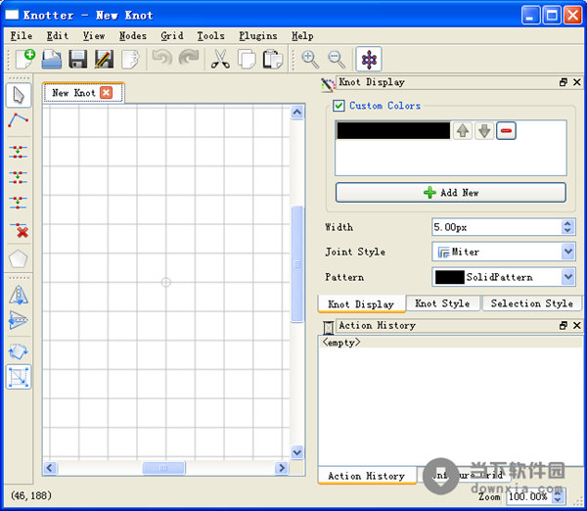Select the edge chain drawing tool
The image size is (587, 511).
coord(19,120)
